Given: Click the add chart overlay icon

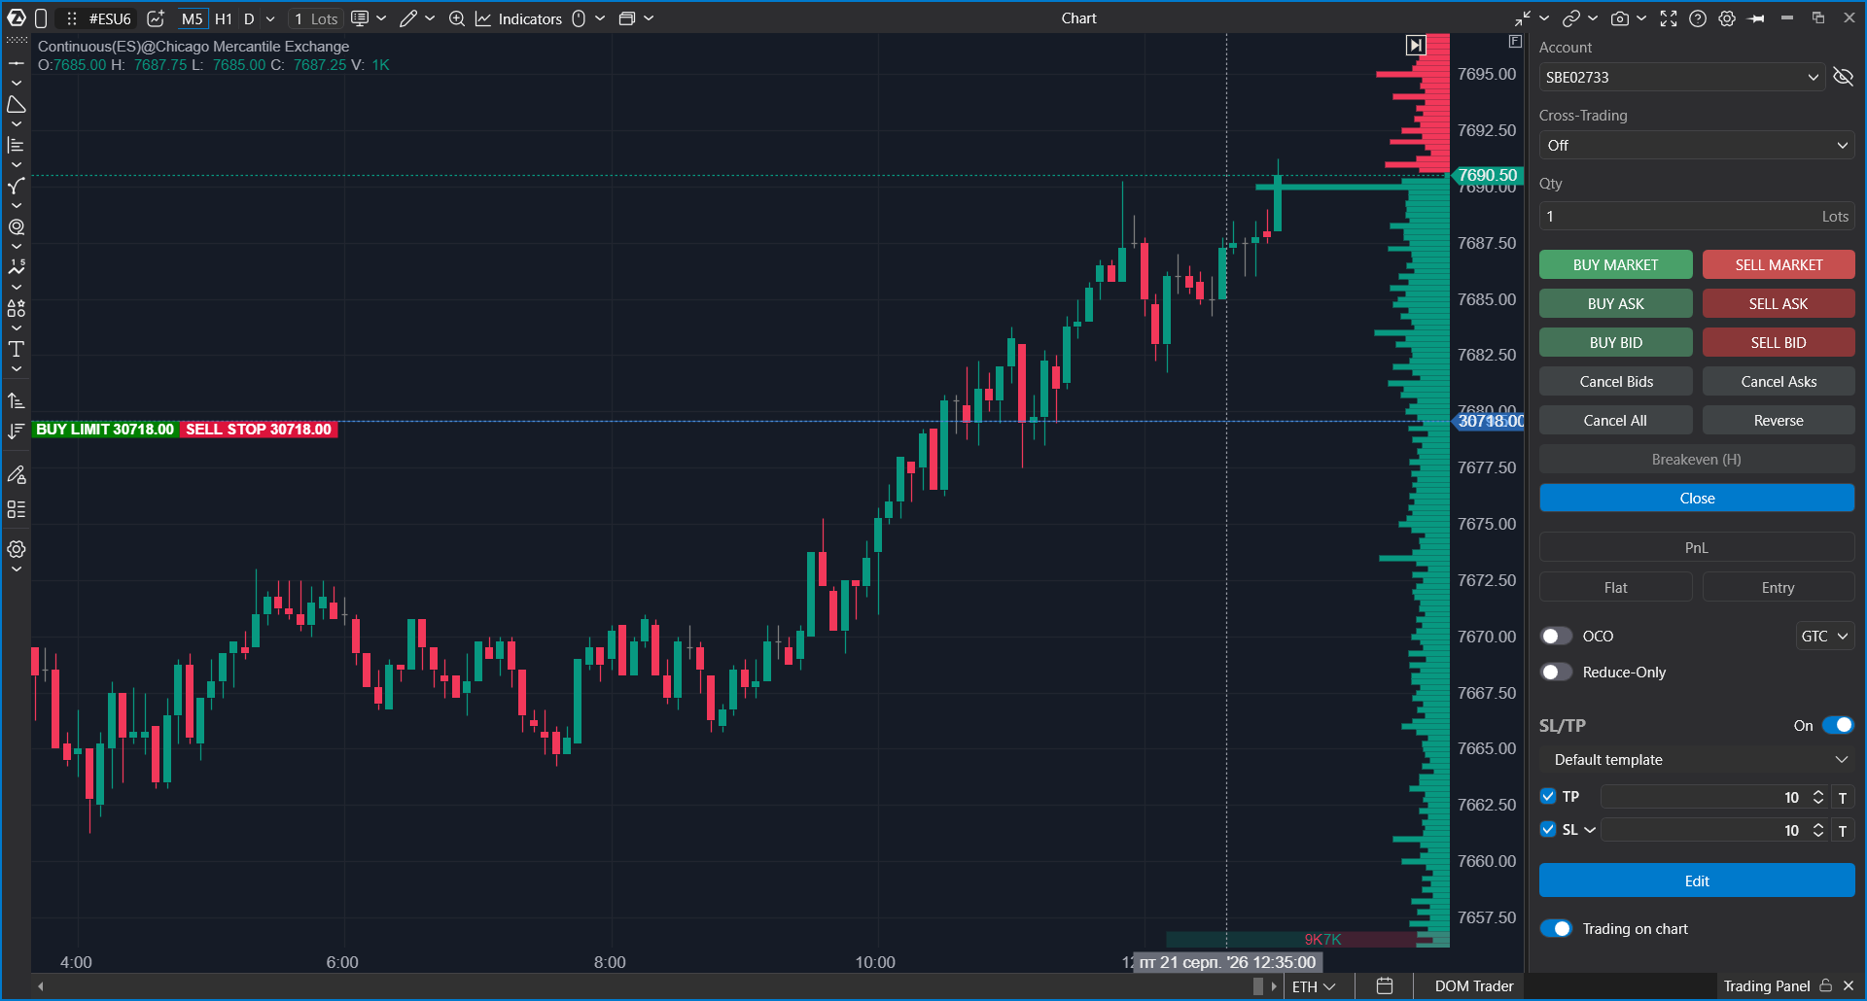Looking at the screenshot, I should 156,18.
